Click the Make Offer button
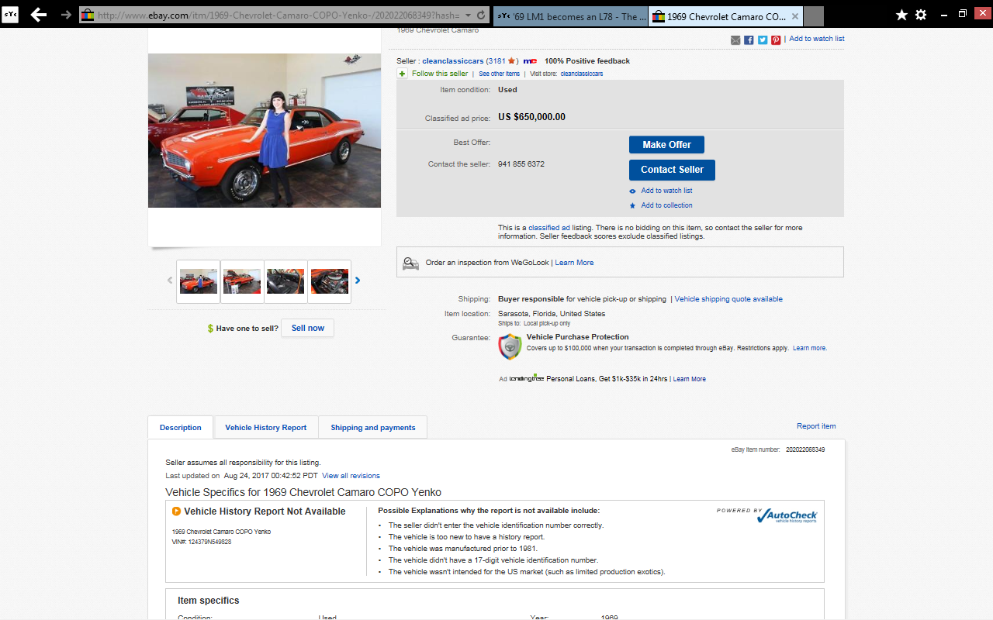Viewport: 993px width, 620px height. click(666, 145)
